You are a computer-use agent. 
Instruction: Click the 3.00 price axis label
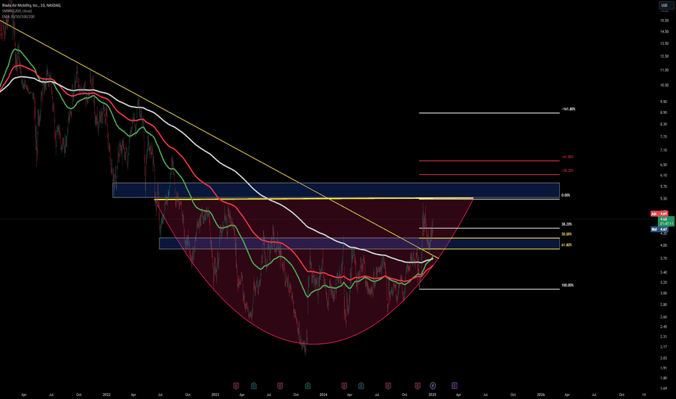click(664, 293)
